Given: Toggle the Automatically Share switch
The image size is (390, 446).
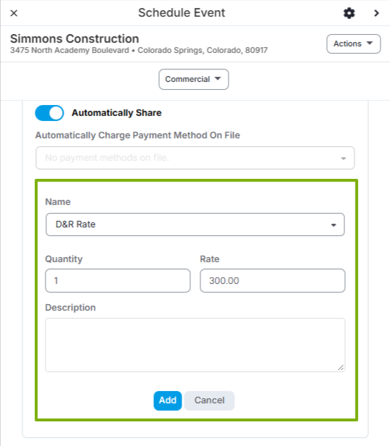Looking at the screenshot, I should pyautogui.click(x=49, y=113).
